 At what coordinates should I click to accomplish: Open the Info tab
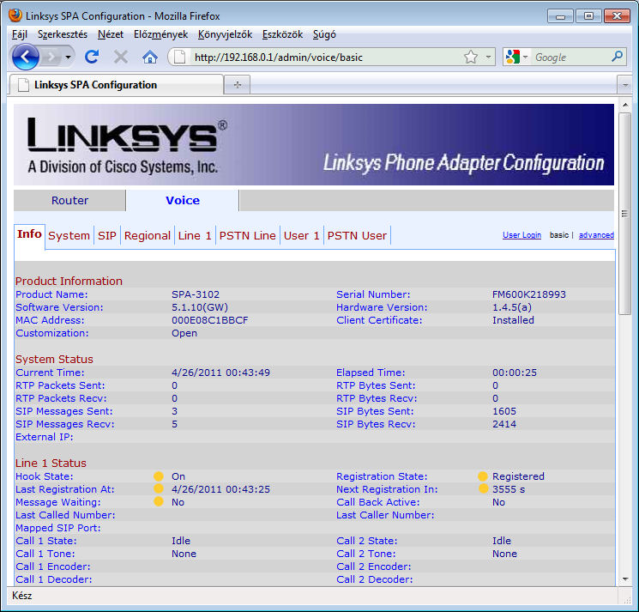[29, 234]
